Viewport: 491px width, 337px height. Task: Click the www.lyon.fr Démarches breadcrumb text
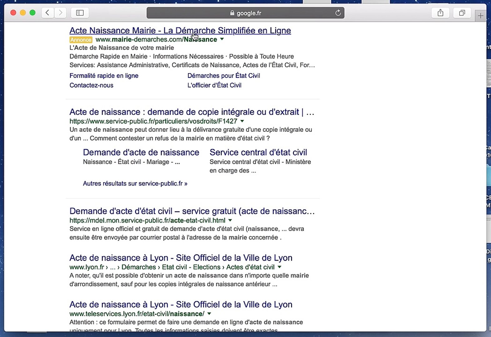point(172,267)
